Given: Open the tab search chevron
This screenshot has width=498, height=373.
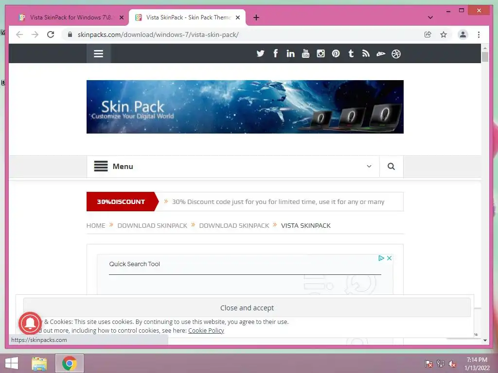Looking at the screenshot, I should (430, 17).
